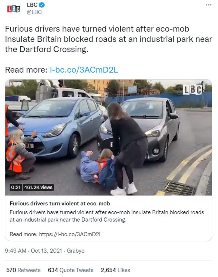View the 570 Retweets list
The image size is (218, 277).
(x=23, y=270)
